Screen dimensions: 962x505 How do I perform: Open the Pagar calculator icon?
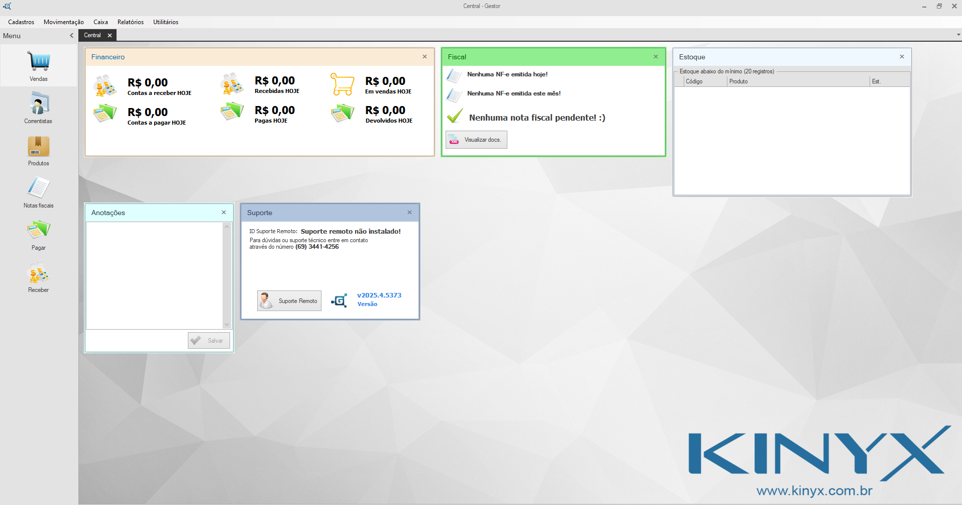click(x=38, y=230)
